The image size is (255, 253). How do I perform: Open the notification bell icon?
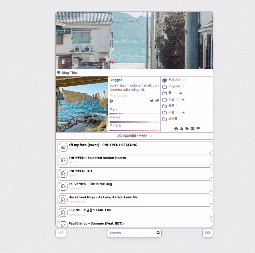click(182, 129)
